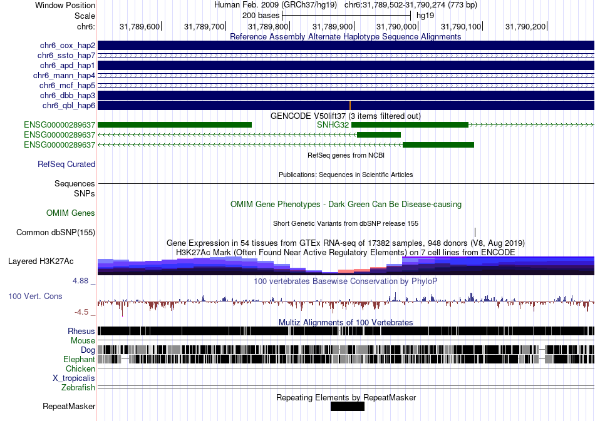Click the Scale label
595x421 pixels.
85,16
